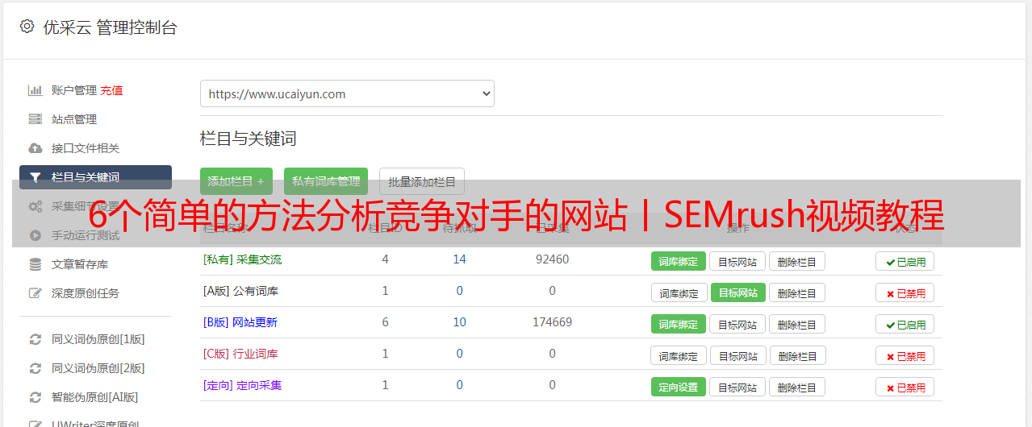Click 删除栏目 for 行业词库 row
Image resolution: width=1032 pixels, height=427 pixels.
pos(798,355)
